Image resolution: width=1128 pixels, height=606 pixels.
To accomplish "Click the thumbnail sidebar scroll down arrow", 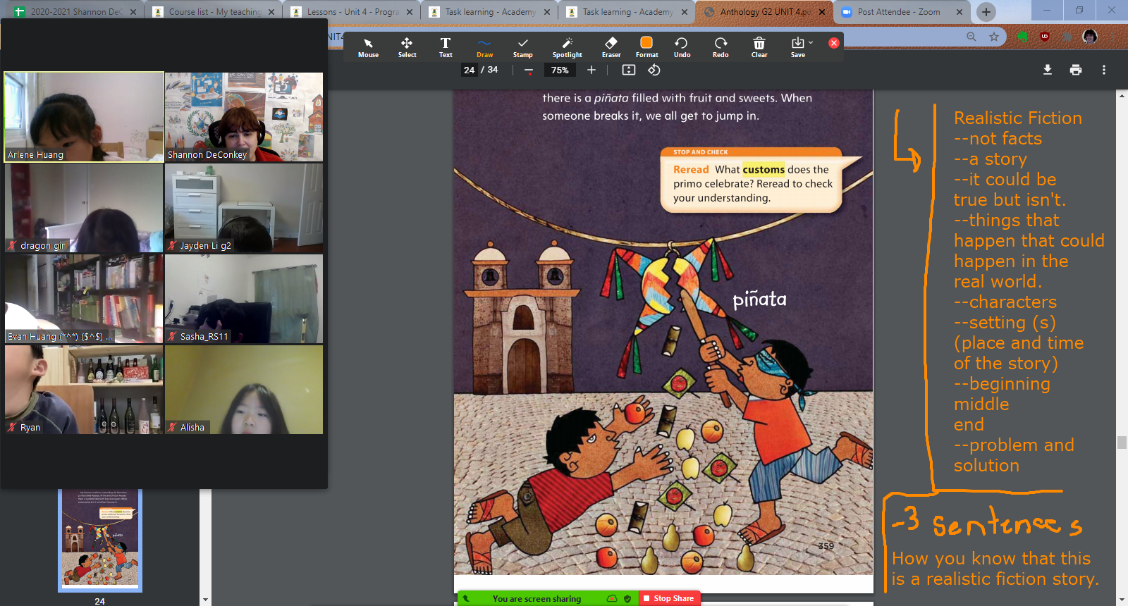I will point(205,600).
